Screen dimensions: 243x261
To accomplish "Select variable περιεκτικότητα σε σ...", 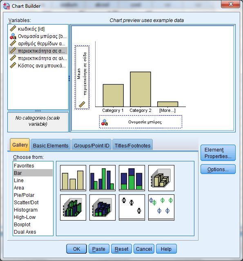I will (38, 51).
